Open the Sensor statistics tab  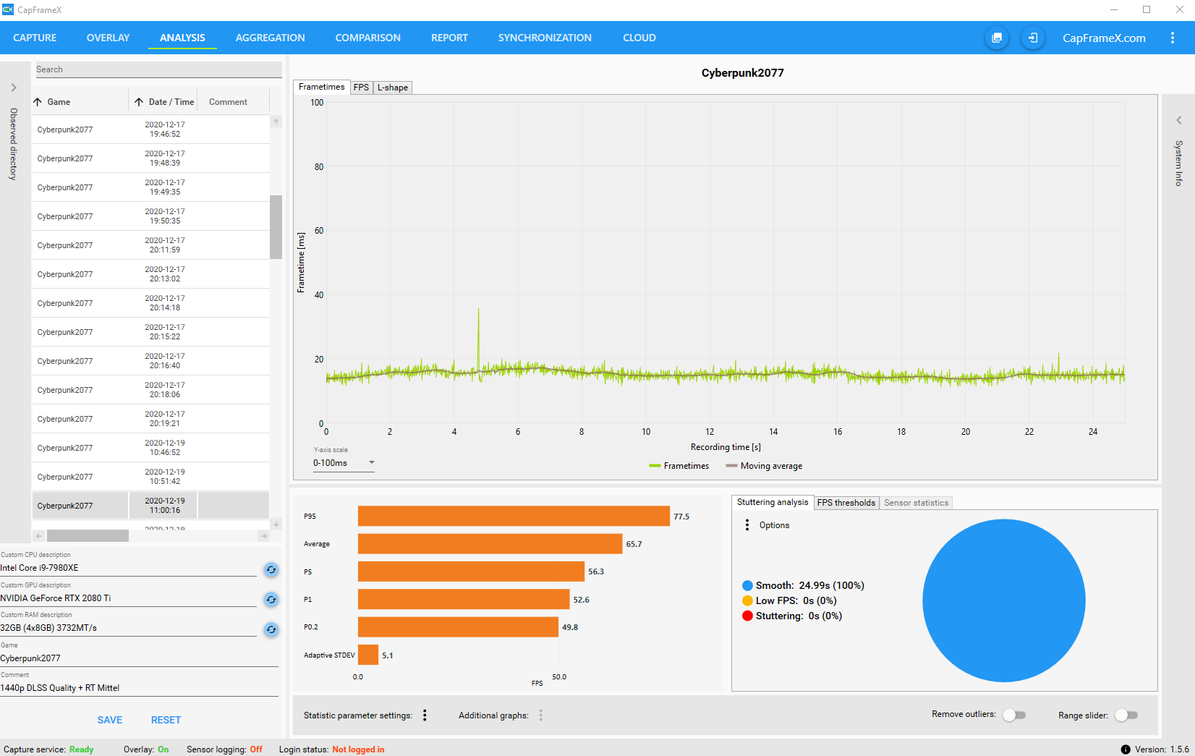pos(916,503)
